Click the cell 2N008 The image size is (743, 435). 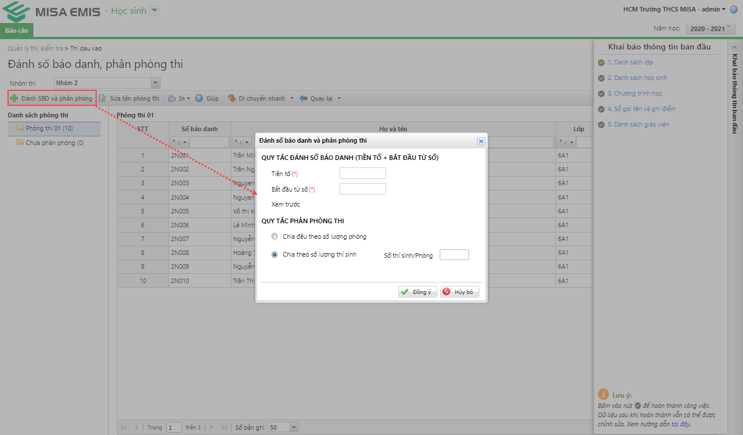coord(200,253)
